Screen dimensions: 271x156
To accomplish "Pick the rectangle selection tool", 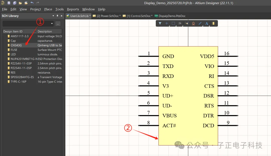I will click(173, 23).
